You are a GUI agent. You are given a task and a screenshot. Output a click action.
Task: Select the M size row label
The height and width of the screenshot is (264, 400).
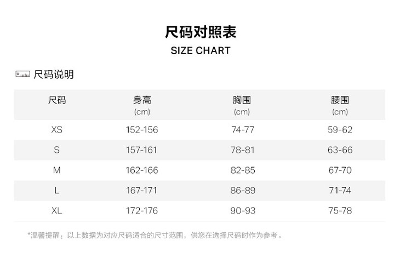click(57, 170)
